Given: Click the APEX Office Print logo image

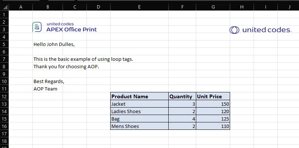Looking at the screenshot, I should point(65,27).
